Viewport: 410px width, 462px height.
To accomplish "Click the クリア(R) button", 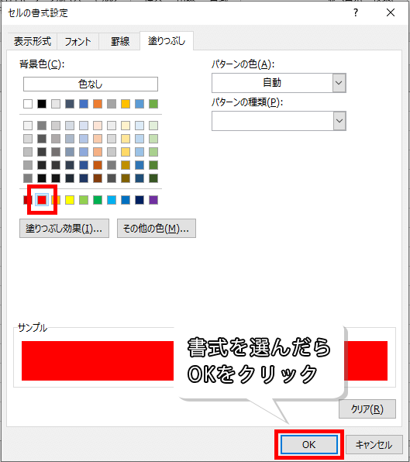I will [367, 409].
